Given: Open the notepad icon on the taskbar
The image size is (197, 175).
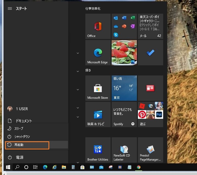Looking at the screenshot, I should tap(129, 167).
